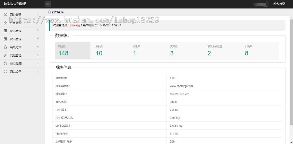The image size is (293, 144).
Task: Click the 分类数 10 statistics card
Action: (x=109, y=50)
